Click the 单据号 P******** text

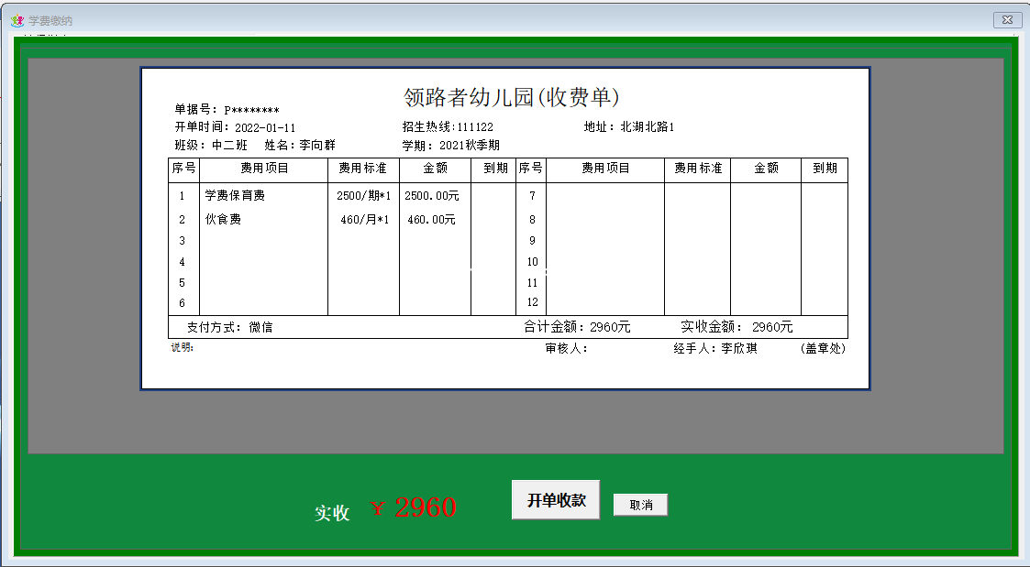(x=227, y=110)
